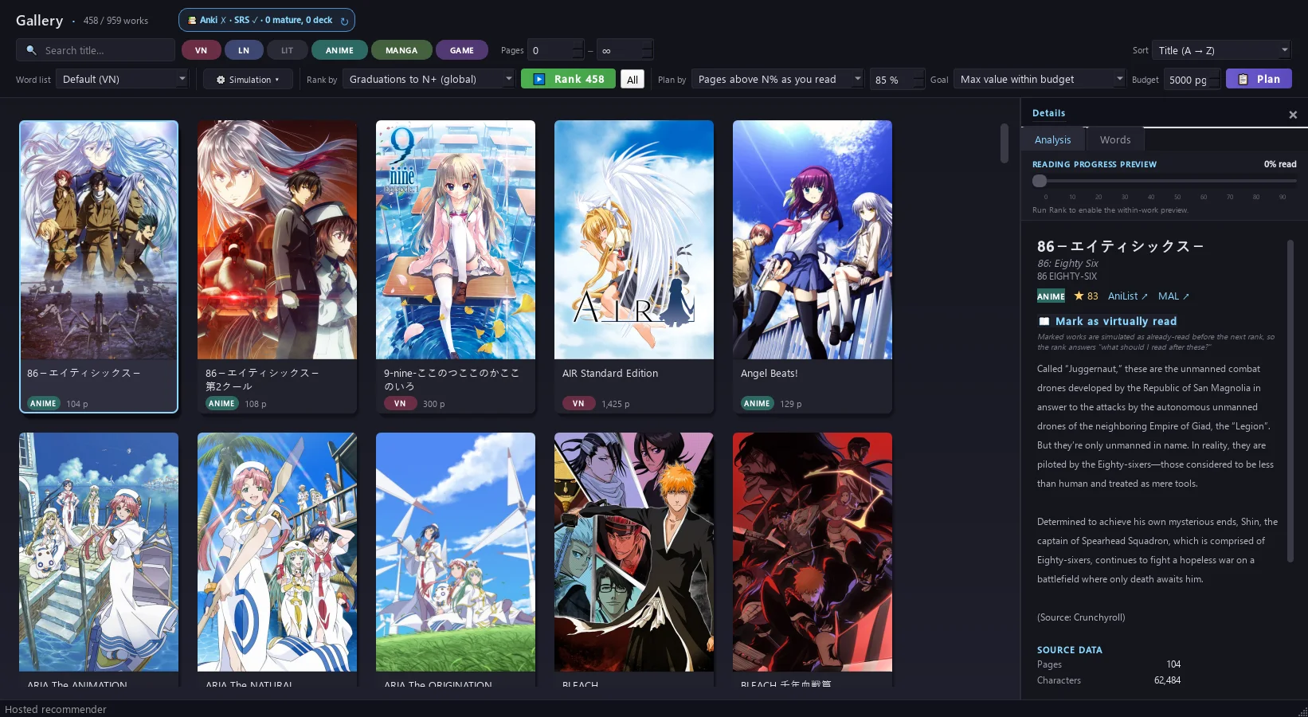
Task: Open the Simulation dropdown menu
Action: point(248,80)
